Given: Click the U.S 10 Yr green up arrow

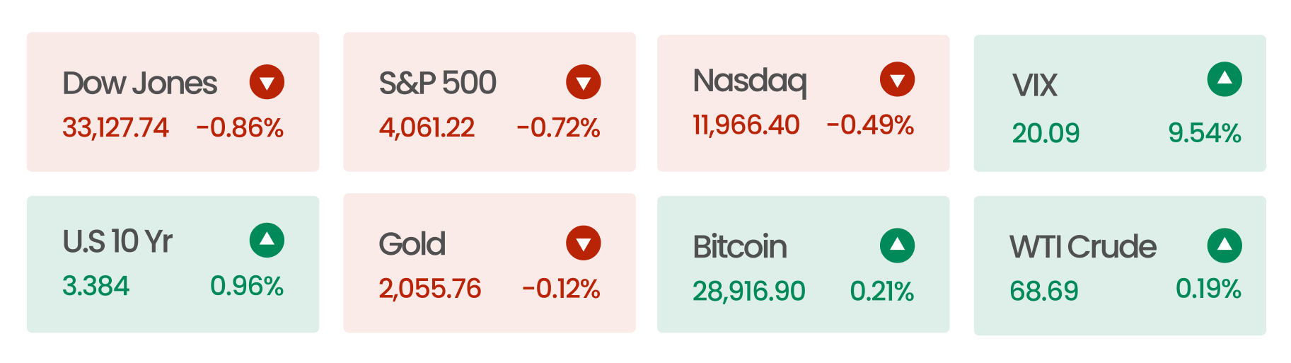Looking at the screenshot, I should tap(267, 241).
